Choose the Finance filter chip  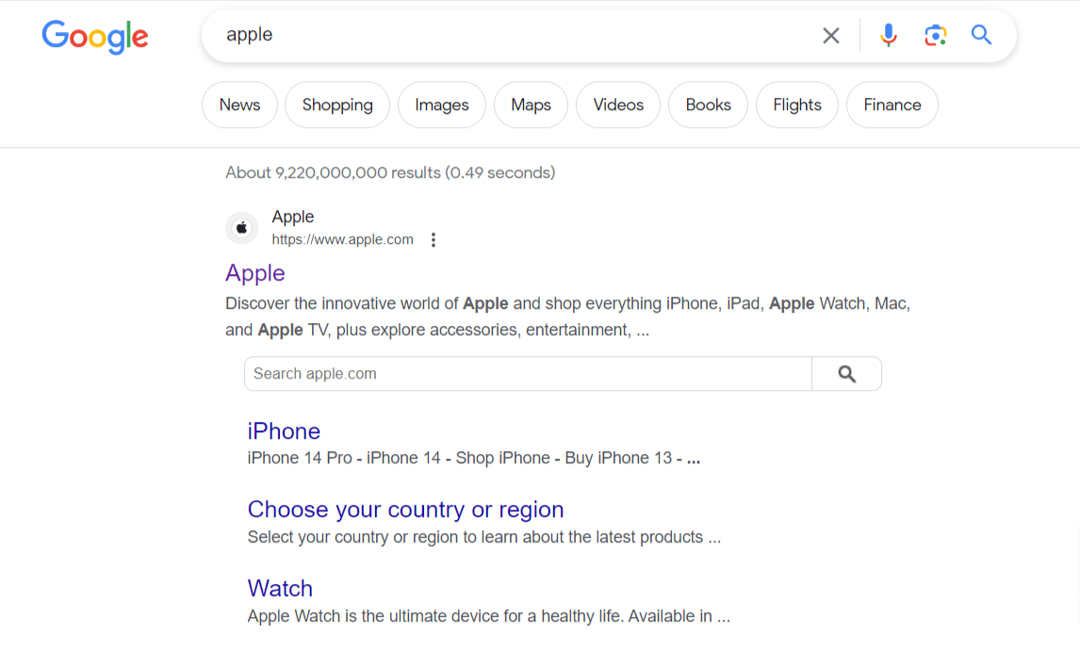tap(892, 105)
